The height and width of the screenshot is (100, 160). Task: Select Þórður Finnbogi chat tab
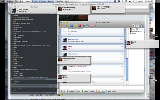tap(87, 91)
